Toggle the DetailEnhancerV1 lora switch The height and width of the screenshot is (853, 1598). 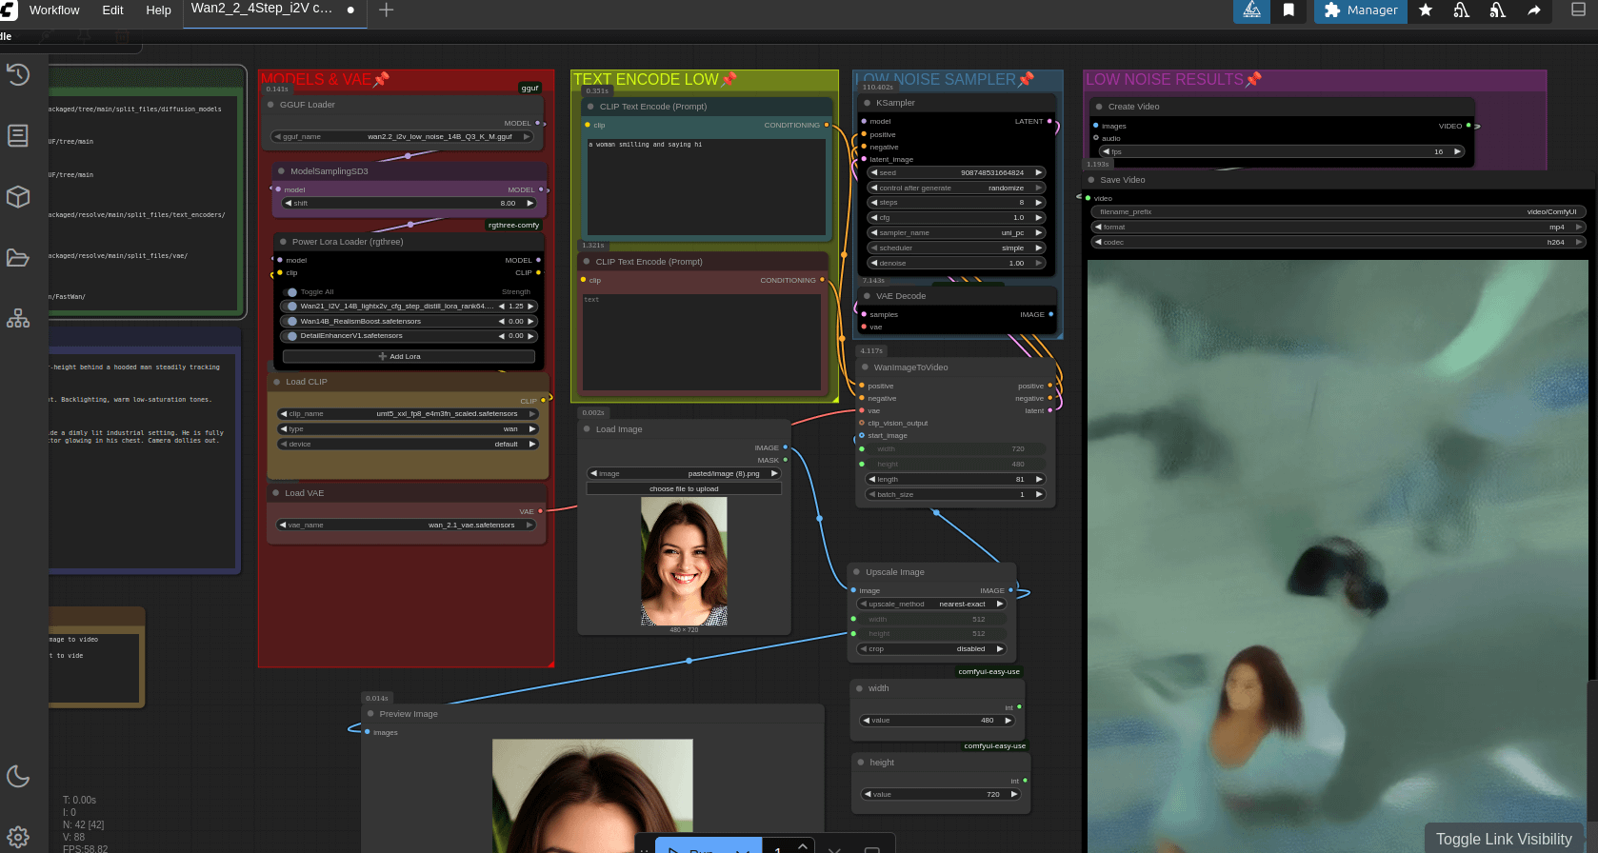(292, 336)
